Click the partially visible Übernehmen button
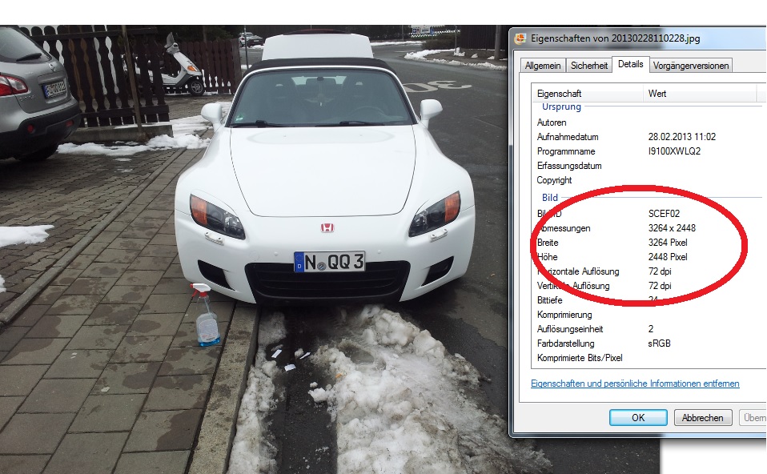 click(x=753, y=417)
